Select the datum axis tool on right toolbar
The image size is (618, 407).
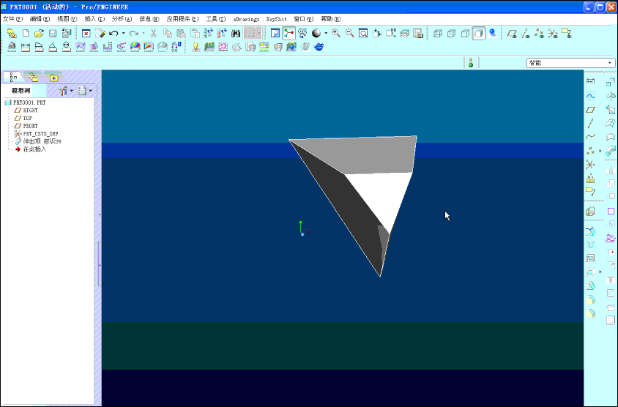pos(590,123)
